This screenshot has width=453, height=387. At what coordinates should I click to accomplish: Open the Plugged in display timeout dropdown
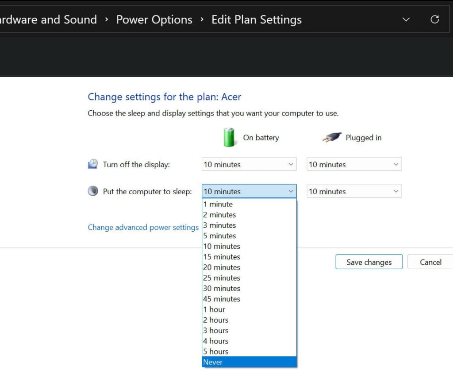tap(354, 164)
